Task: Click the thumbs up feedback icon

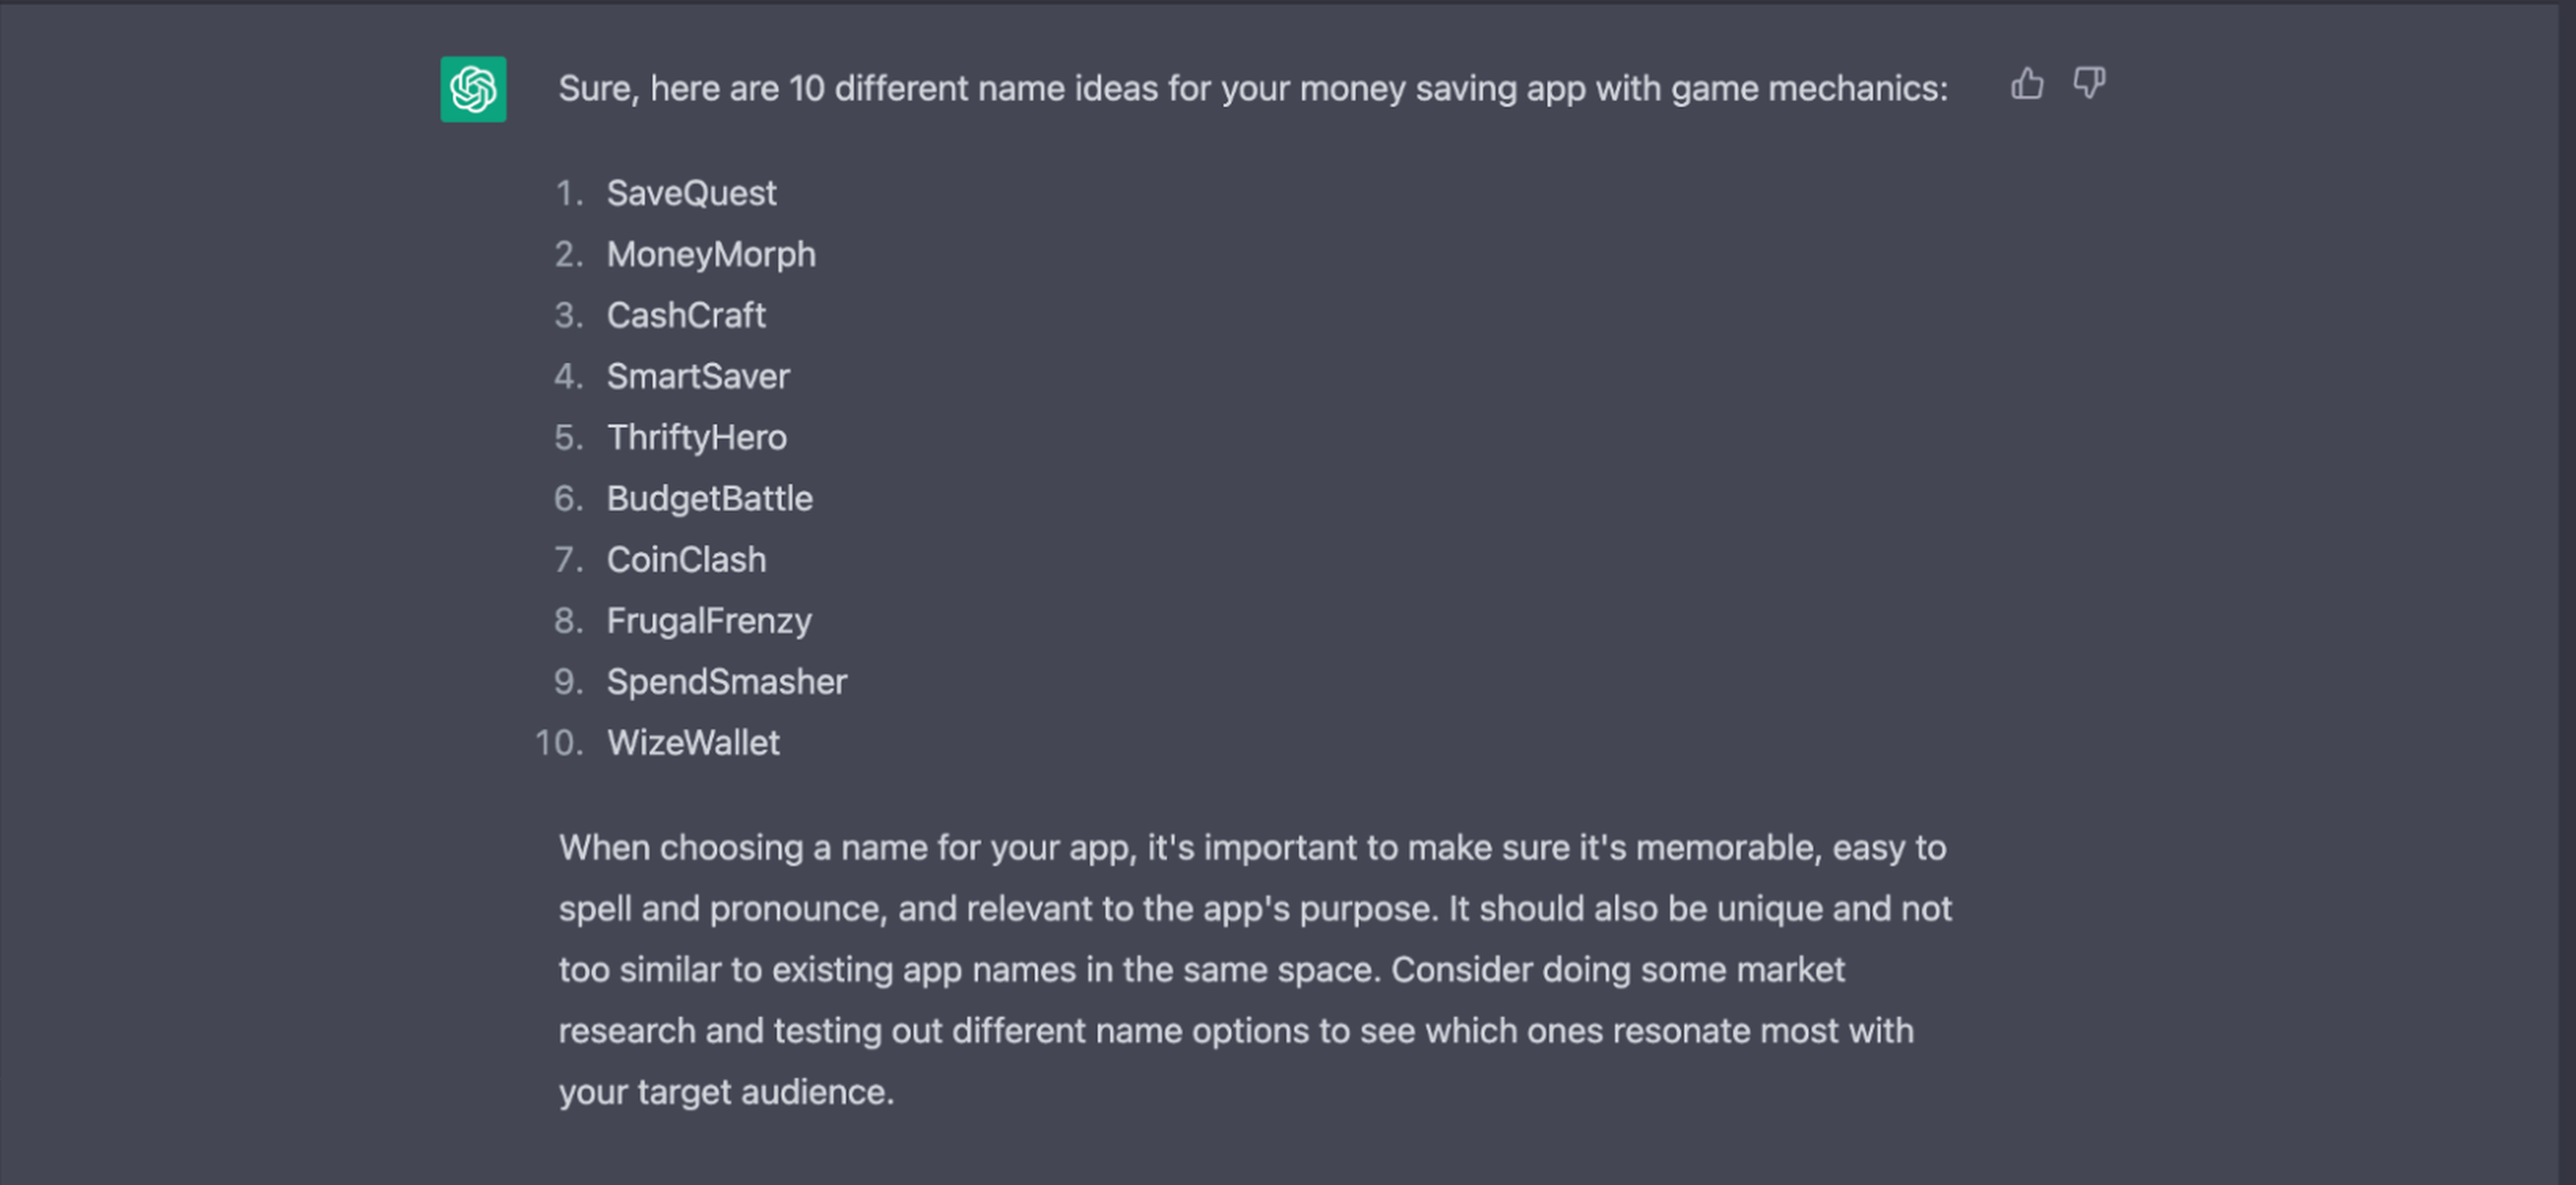Action: point(2027,84)
